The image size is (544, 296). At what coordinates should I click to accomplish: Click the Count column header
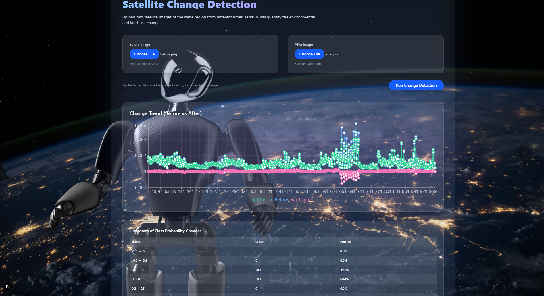pos(260,242)
